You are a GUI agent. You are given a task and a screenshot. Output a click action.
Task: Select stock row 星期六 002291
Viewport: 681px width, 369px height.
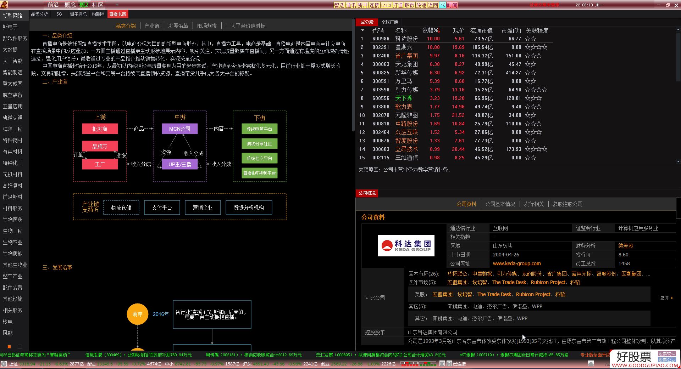pyautogui.click(x=455, y=47)
